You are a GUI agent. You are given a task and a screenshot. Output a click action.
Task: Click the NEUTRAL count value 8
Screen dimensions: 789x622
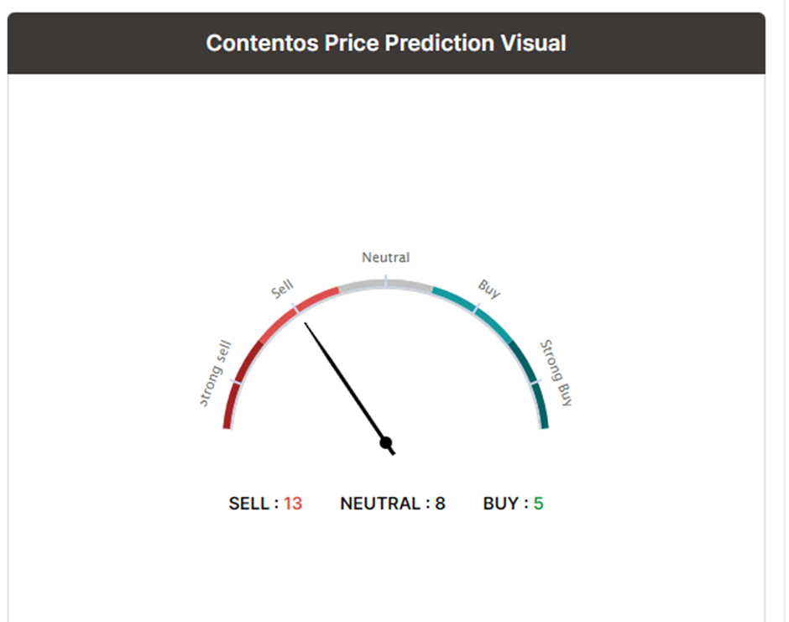[x=441, y=504]
